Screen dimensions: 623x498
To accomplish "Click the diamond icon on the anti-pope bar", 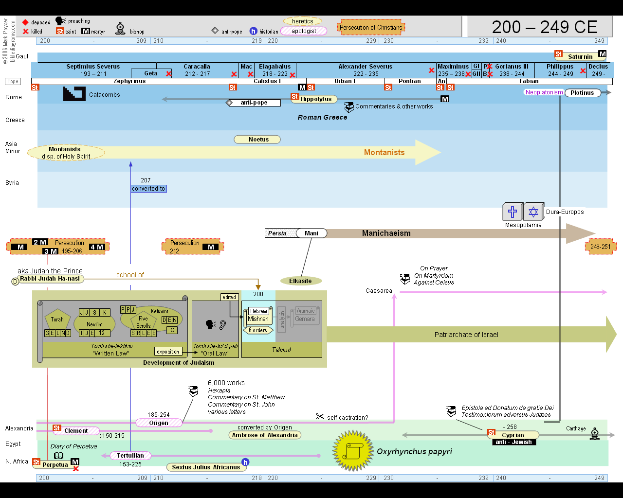I will click(x=229, y=103).
